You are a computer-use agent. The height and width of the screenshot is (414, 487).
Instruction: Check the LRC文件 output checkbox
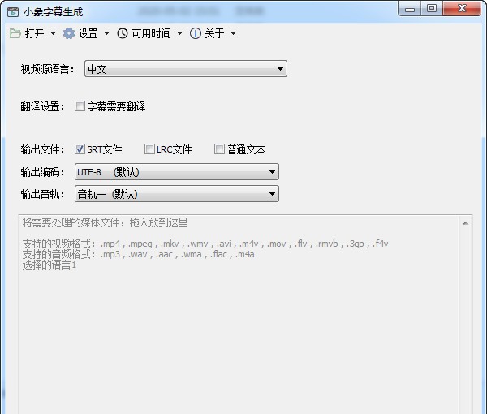pyautogui.click(x=149, y=149)
